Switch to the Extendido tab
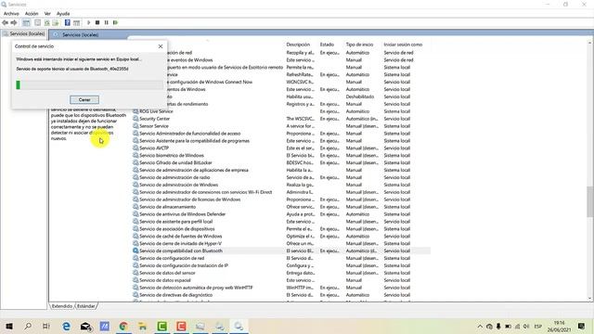Screen dimensions: 594x334 tap(62, 306)
